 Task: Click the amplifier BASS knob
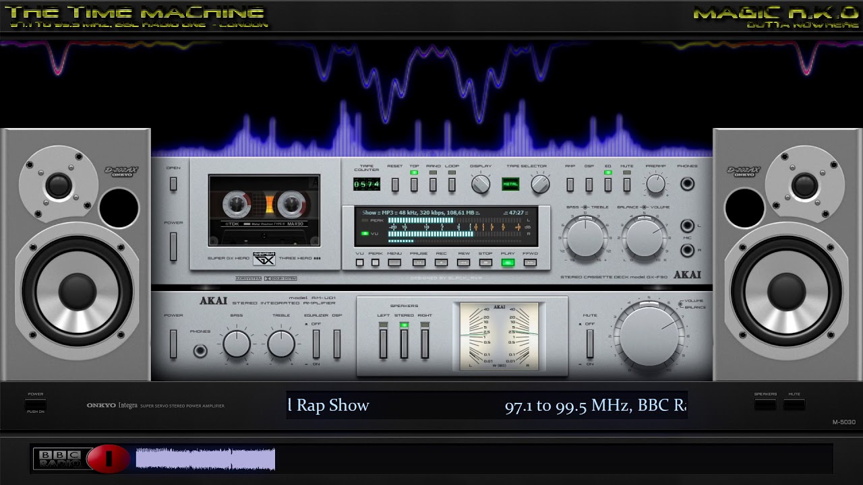pyautogui.click(x=237, y=344)
